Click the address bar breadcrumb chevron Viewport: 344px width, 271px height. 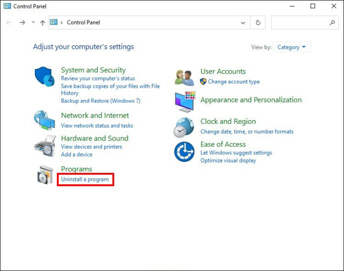click(x=62, y=22)
